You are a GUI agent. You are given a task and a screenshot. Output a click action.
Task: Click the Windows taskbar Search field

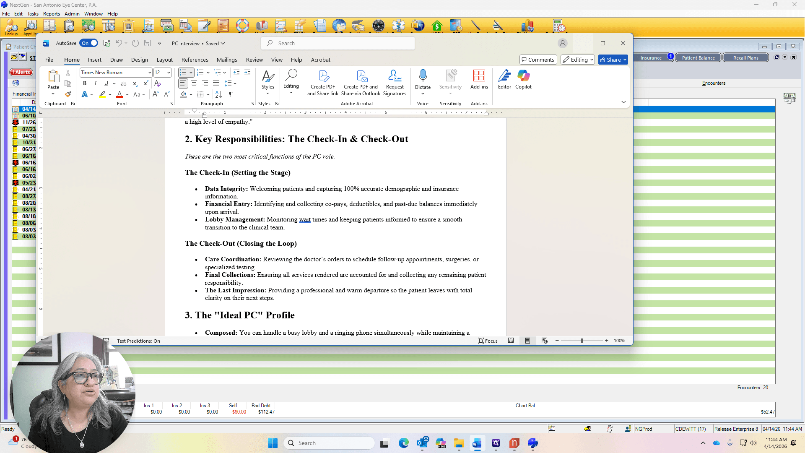point(329,443)
